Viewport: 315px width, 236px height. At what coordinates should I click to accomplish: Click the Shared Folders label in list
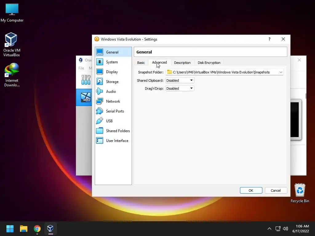click(118, 131)
